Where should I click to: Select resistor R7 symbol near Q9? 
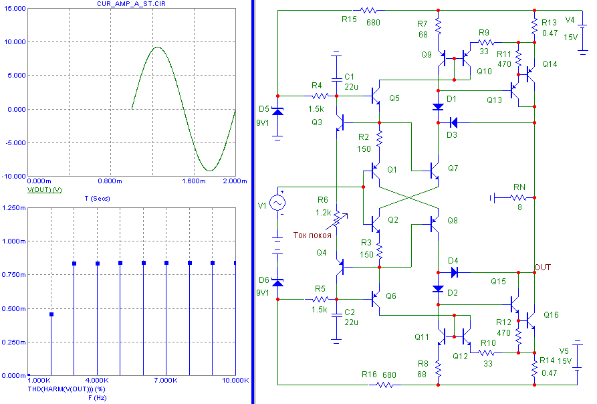[x=439, y=27]
